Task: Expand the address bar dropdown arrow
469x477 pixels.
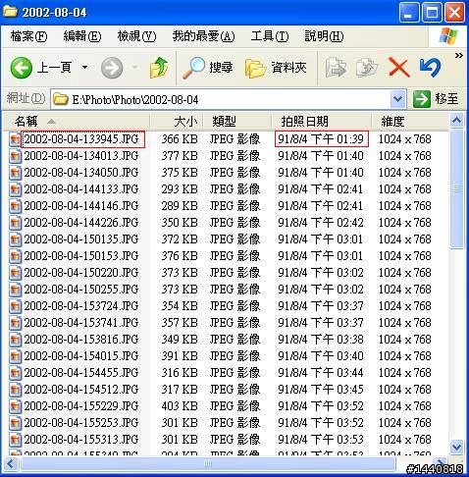Action: 398,99
